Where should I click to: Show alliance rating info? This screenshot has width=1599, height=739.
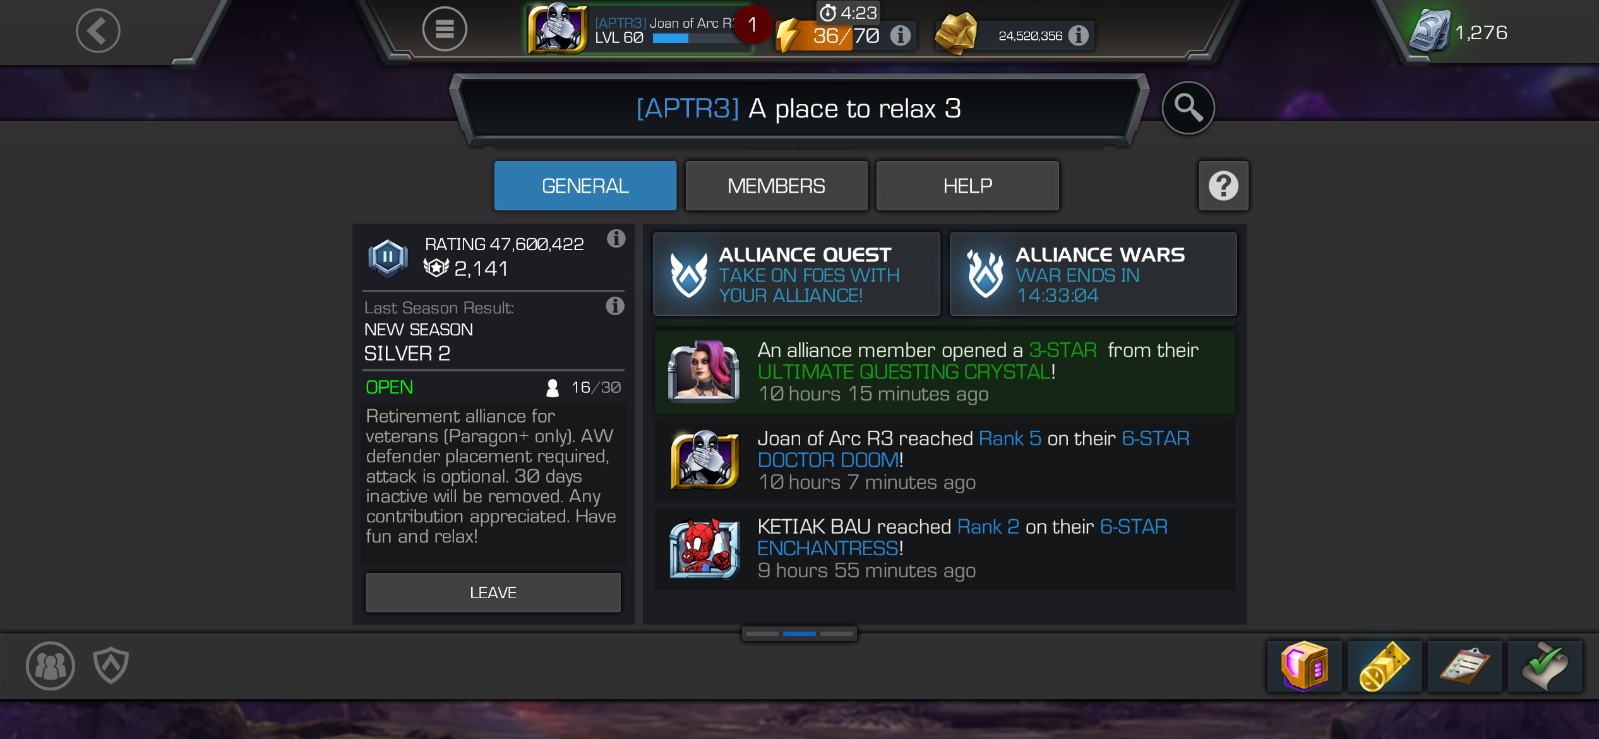click(x=616, y=239)
